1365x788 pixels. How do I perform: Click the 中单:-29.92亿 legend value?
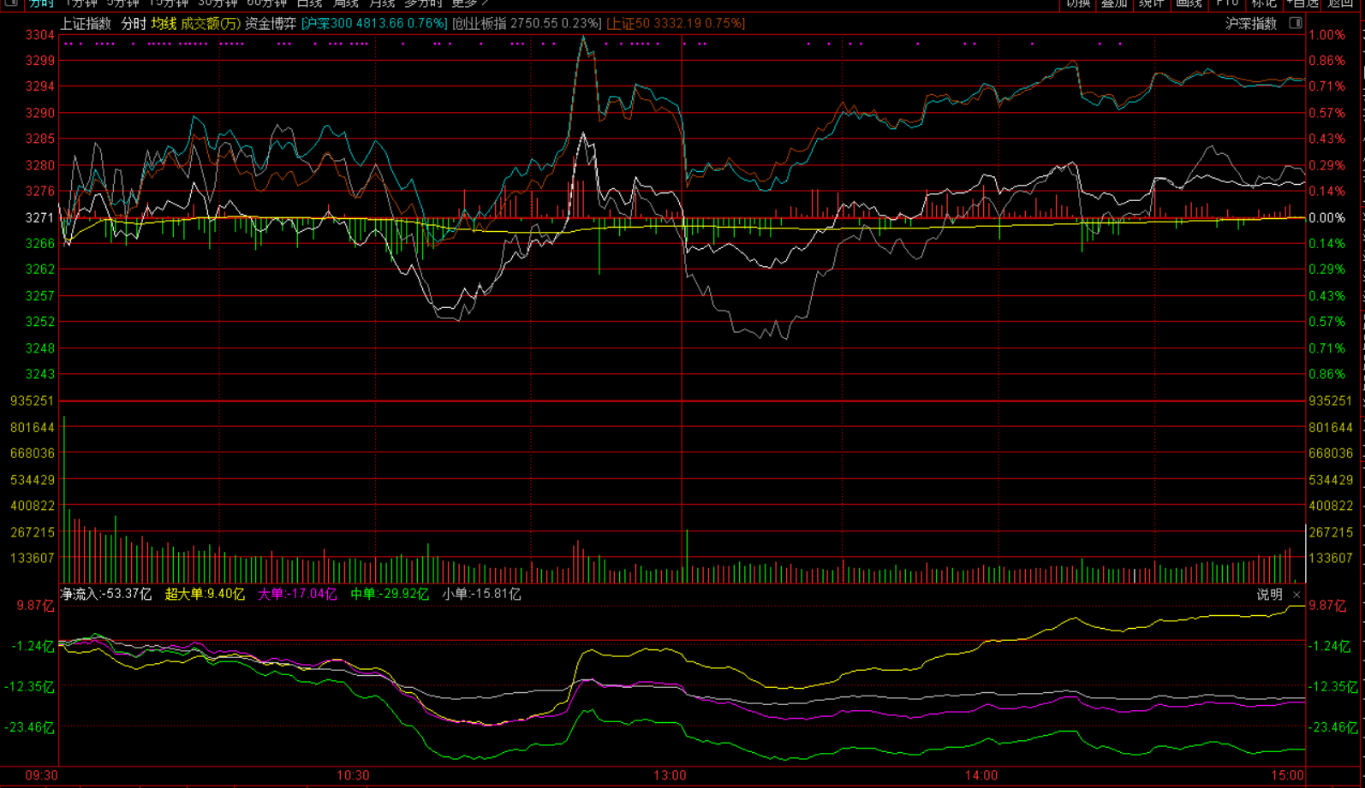[x=390, y=594]
